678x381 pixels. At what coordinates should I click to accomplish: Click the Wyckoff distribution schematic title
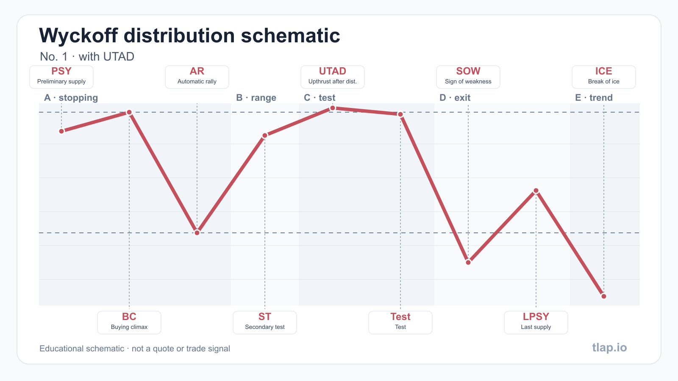point(189,36)
